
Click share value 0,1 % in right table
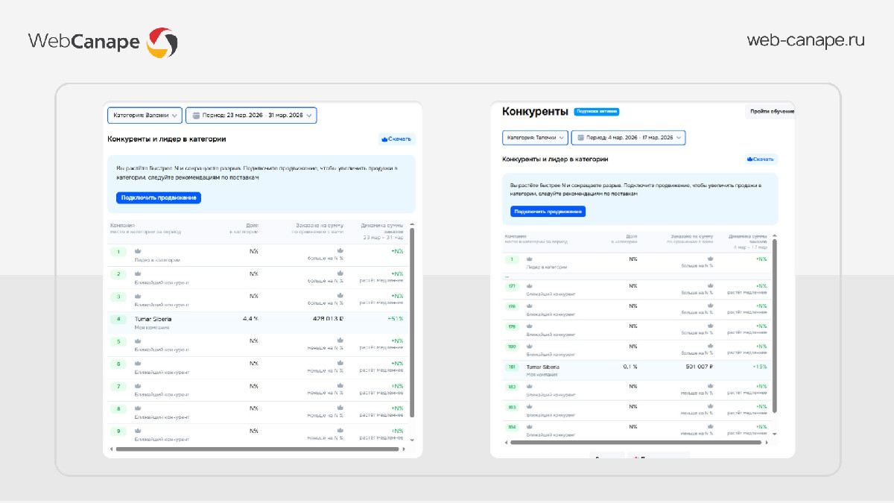pos(630,367)
